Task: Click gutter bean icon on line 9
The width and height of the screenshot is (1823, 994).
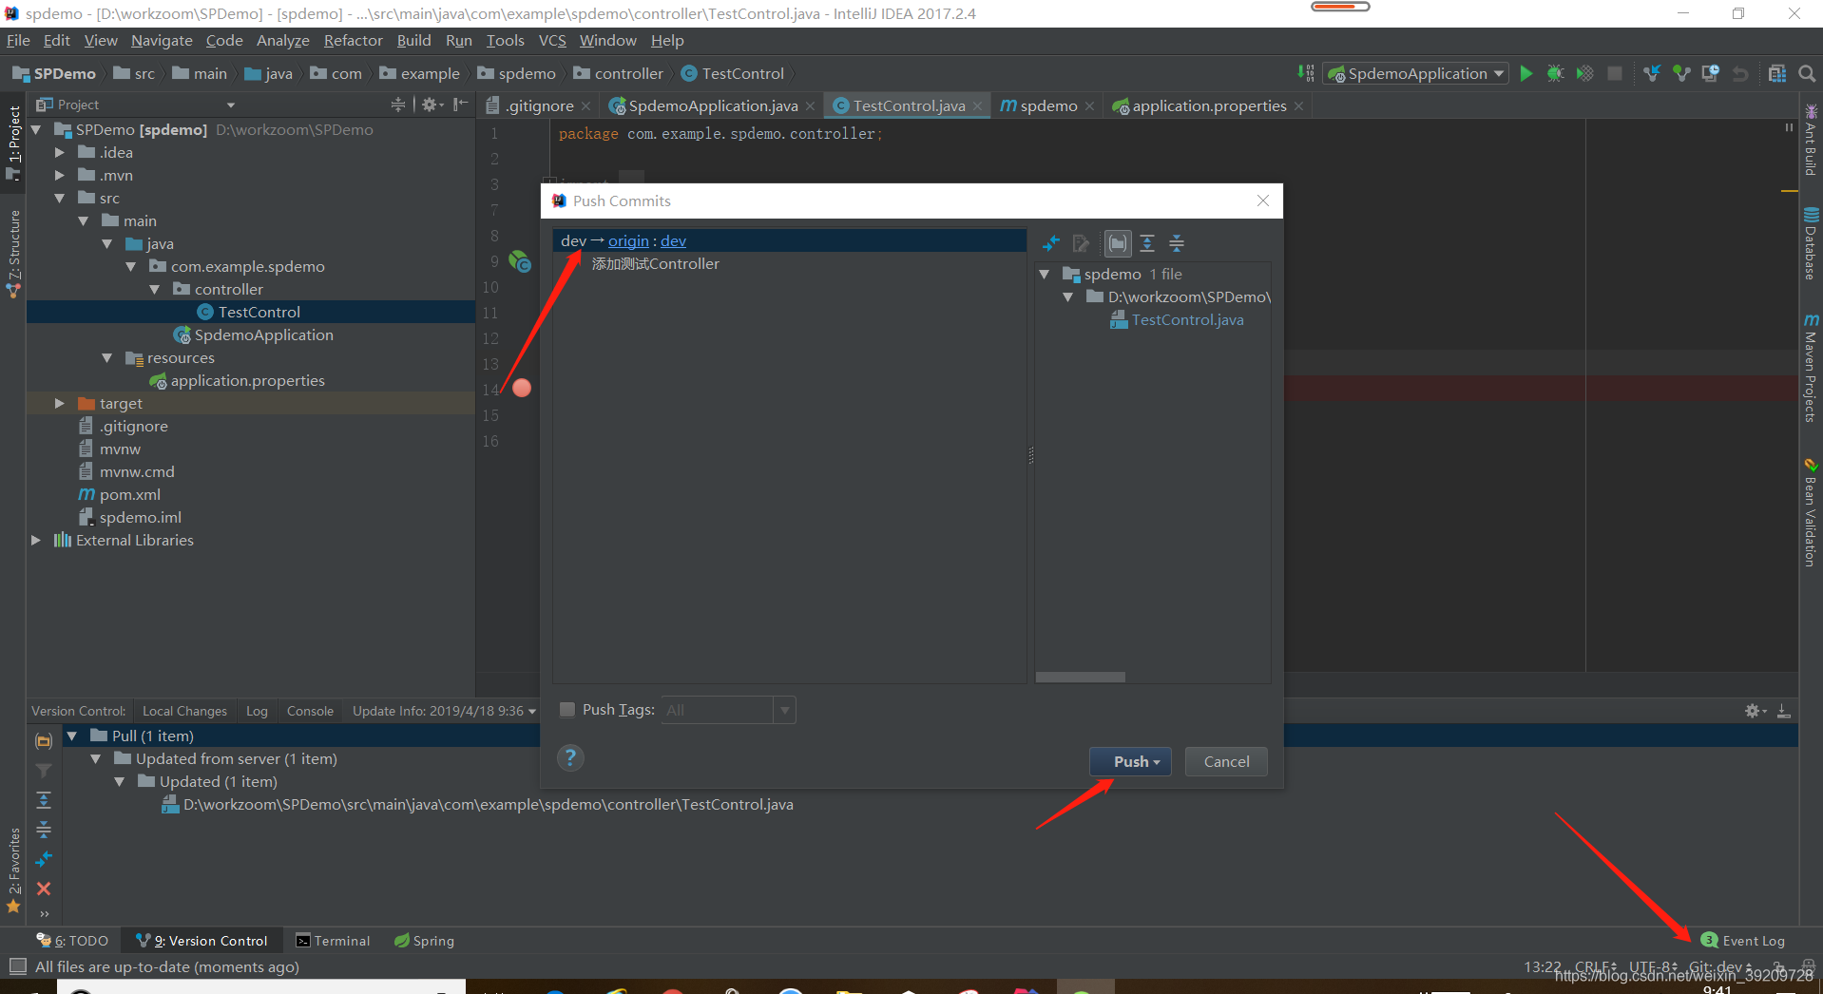Action: coord(520,260)
